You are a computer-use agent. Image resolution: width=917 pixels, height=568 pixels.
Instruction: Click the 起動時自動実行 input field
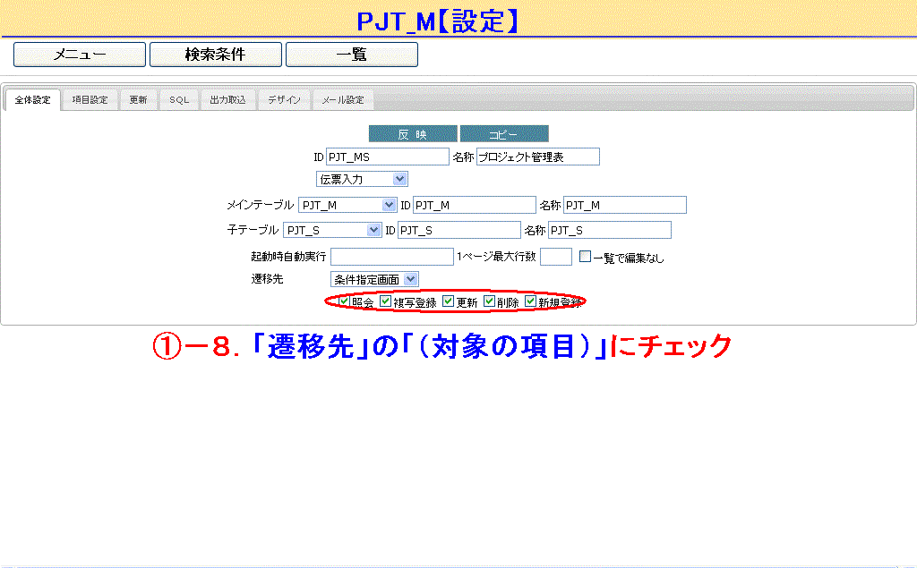[x=392, y=257]
